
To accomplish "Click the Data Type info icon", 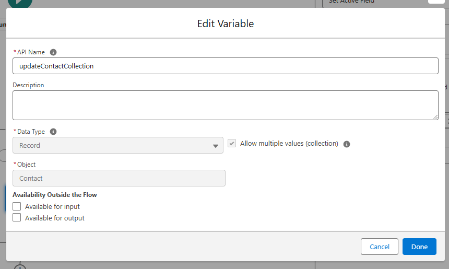I will pos(53,132).
